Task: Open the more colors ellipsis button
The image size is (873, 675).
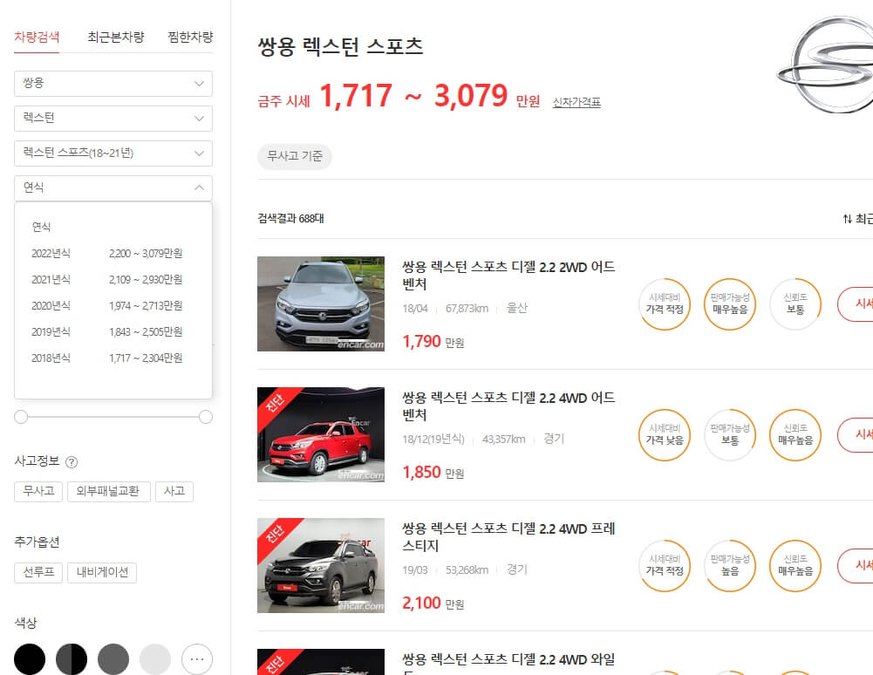Action: click(x=197, y=658)
